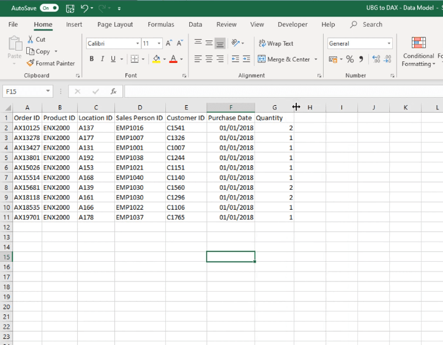This screenshot has height=345, width=443.
Task: Toggle Wrap Text
Action: pos(276,43)
